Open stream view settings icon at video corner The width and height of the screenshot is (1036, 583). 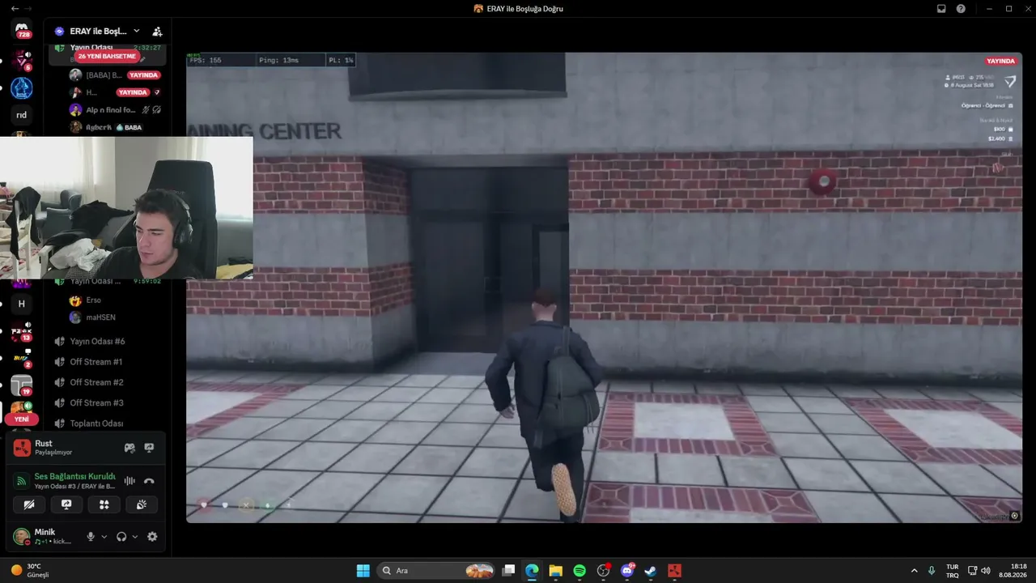(1015, 516)
